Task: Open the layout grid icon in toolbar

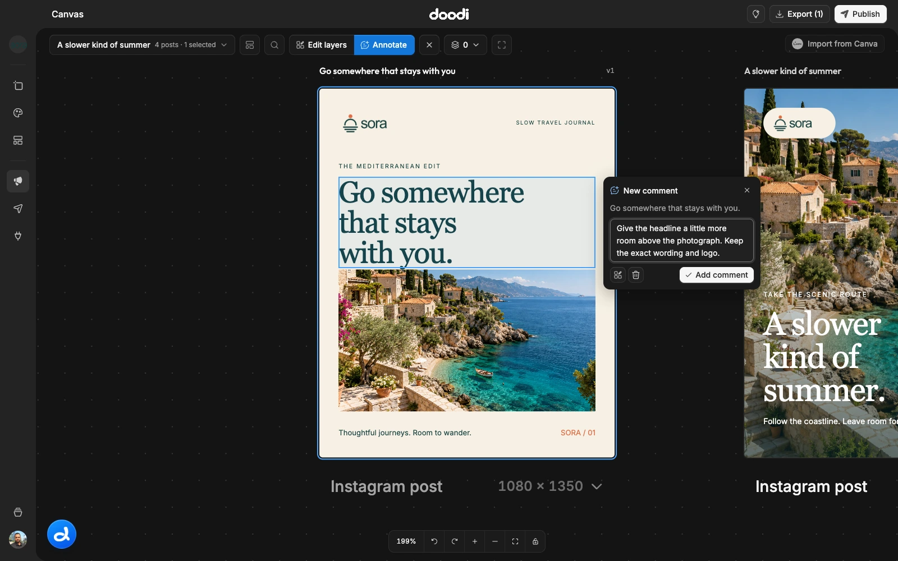Action: 250,45
